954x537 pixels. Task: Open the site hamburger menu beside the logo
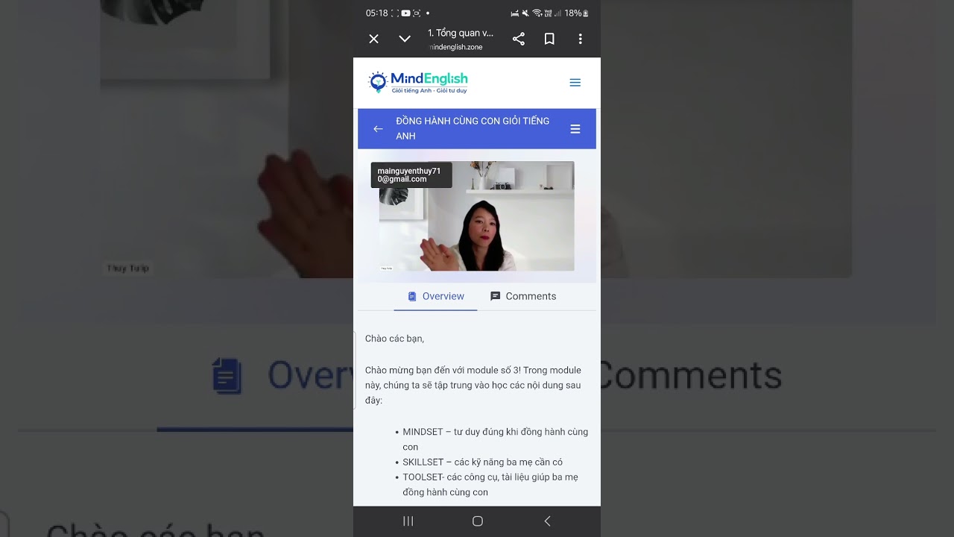(x=575, y=83)
